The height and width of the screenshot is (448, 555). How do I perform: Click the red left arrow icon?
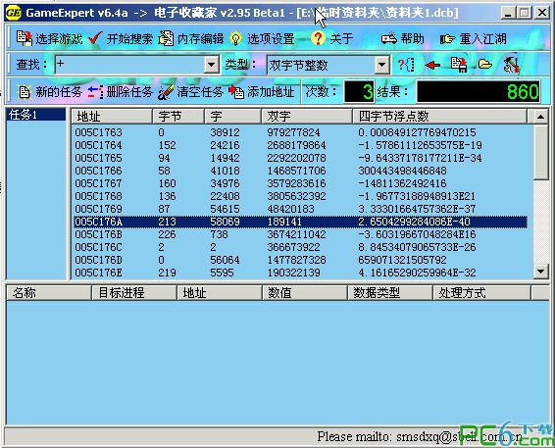coord(431,65)
